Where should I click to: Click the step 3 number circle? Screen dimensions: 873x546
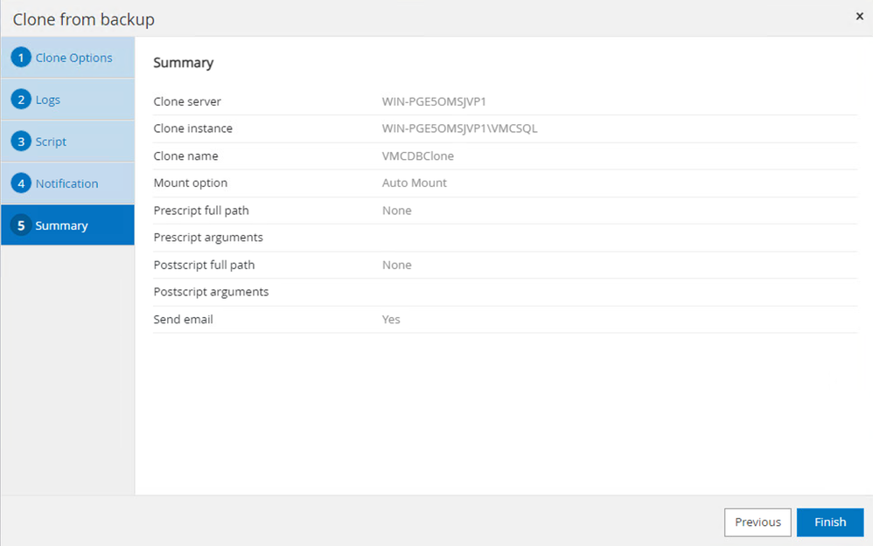21,142
